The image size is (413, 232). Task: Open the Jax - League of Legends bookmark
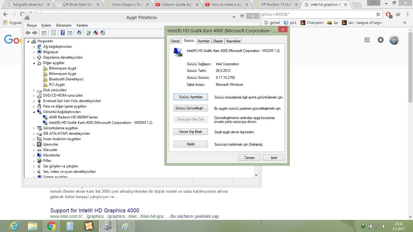(x=362, y=23)
